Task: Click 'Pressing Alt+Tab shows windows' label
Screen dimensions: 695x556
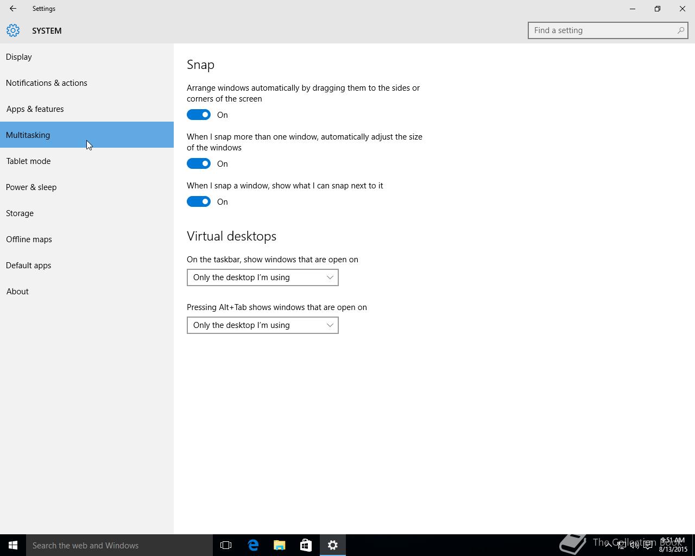Action: (x=277, y=307)
